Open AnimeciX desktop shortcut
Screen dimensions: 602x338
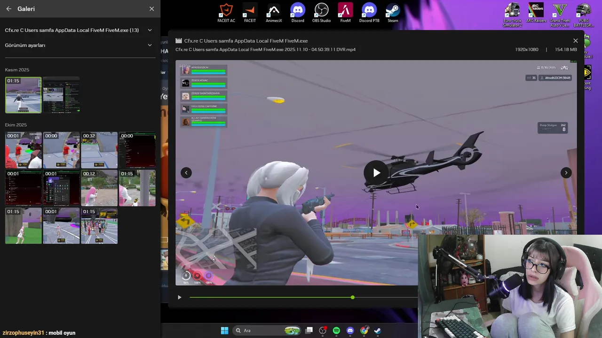tap(274, 13)
